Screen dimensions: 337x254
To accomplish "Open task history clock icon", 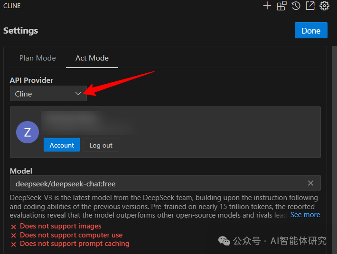I will [296, 6].
